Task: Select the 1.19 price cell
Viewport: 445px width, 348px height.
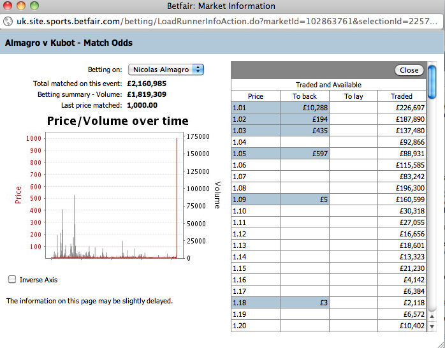Action: pos(256,314)
